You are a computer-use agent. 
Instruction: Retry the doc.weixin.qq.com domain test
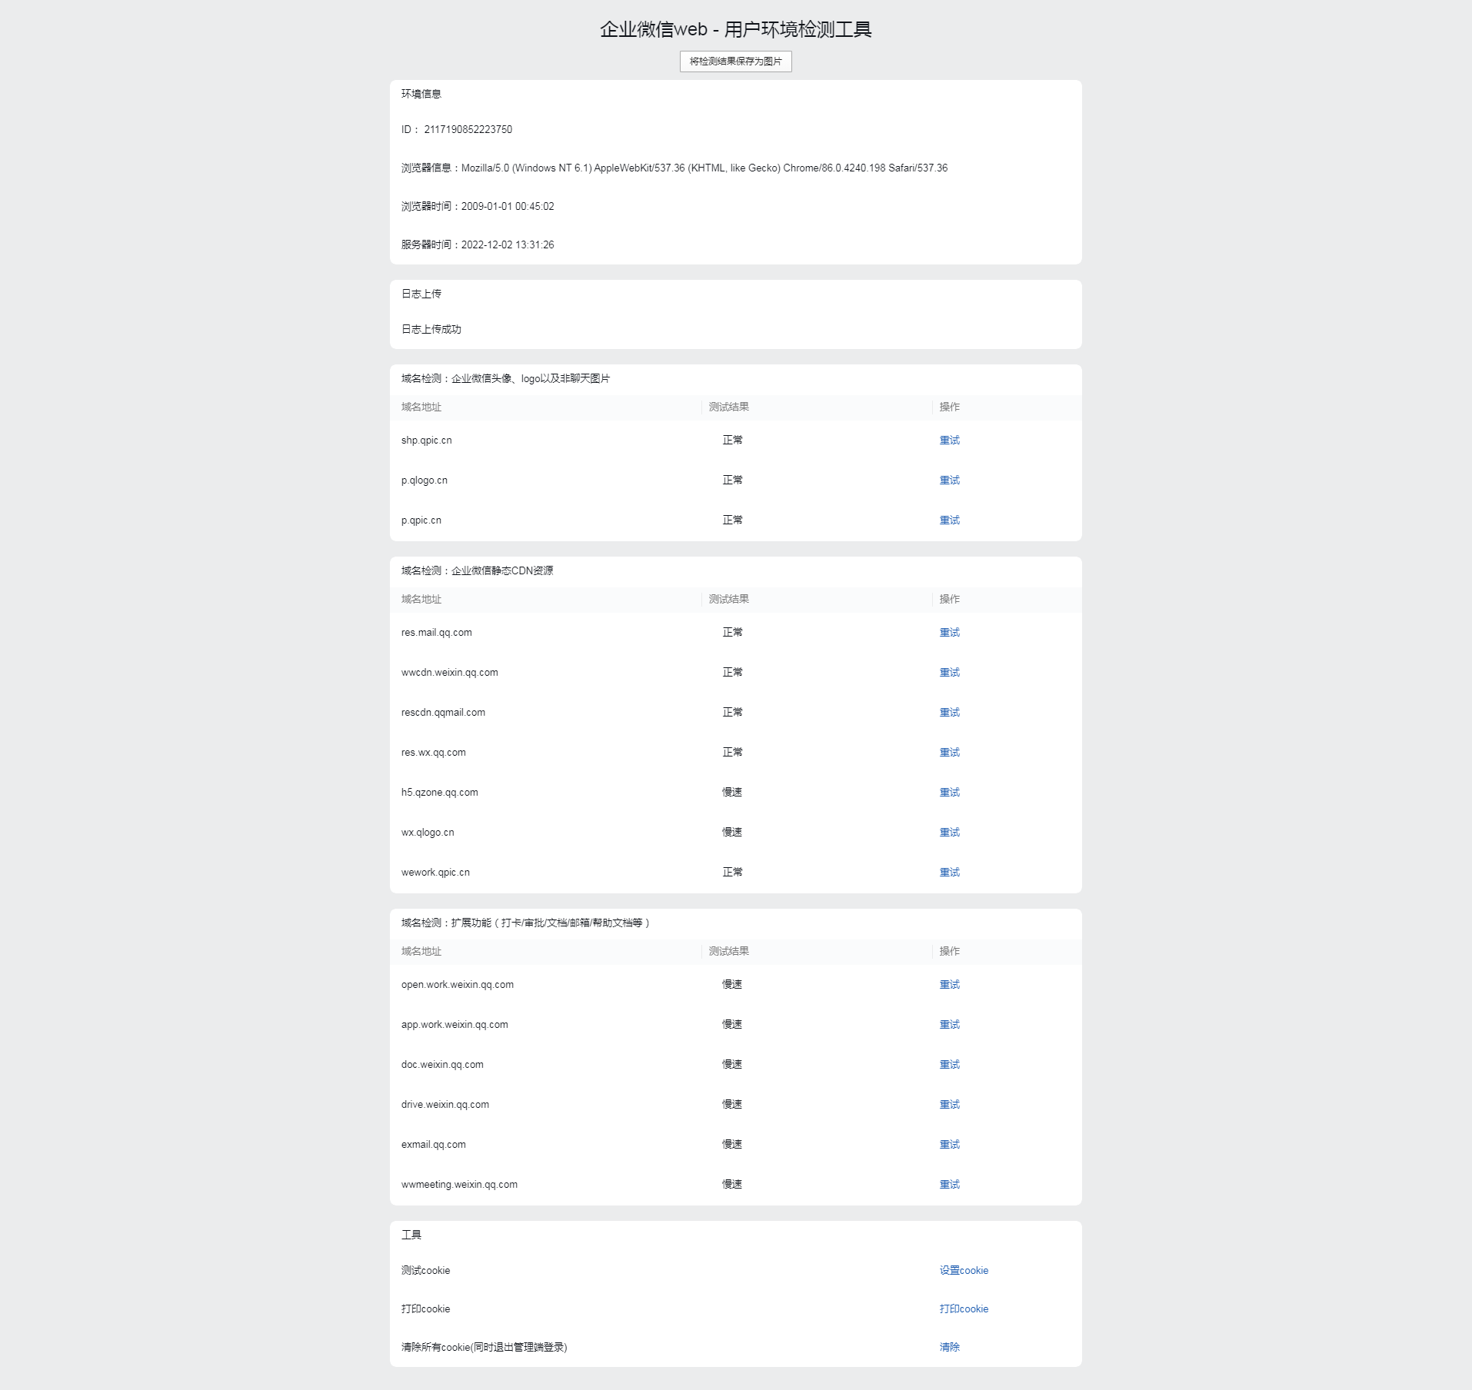pos(949,1065)
